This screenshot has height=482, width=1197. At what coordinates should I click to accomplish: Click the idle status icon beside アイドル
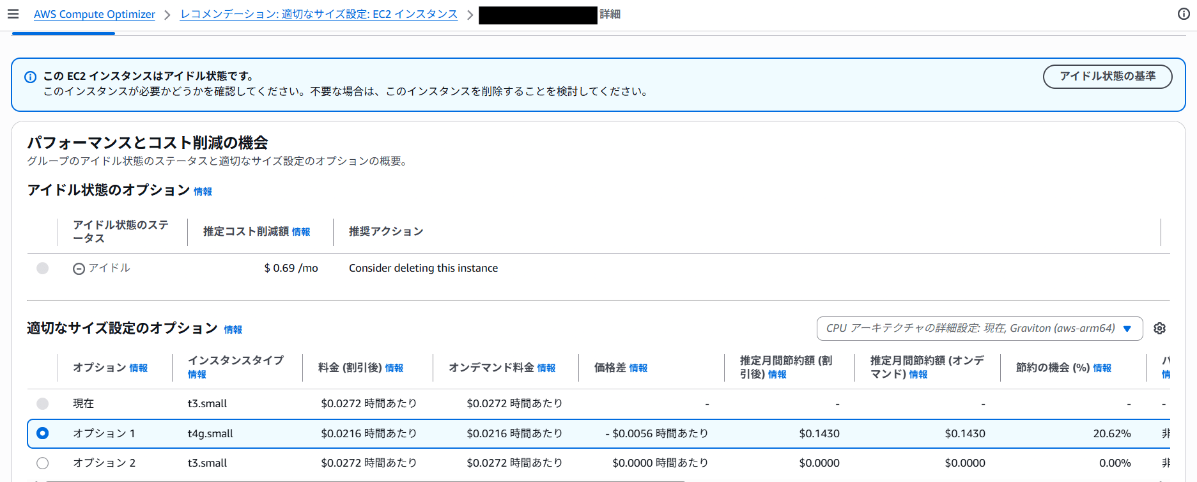(79, 269)
